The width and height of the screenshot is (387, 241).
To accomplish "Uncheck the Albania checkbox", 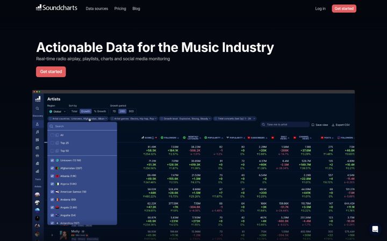I will tap(52, 176).
